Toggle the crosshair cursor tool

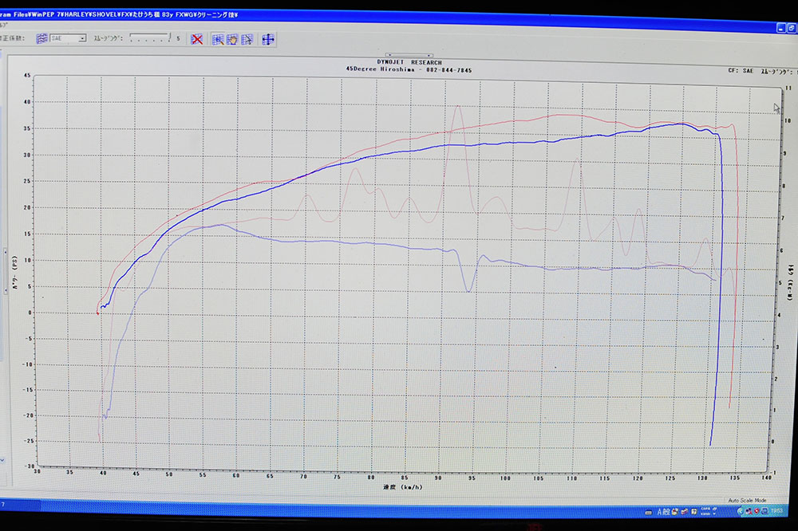point(267,38)
